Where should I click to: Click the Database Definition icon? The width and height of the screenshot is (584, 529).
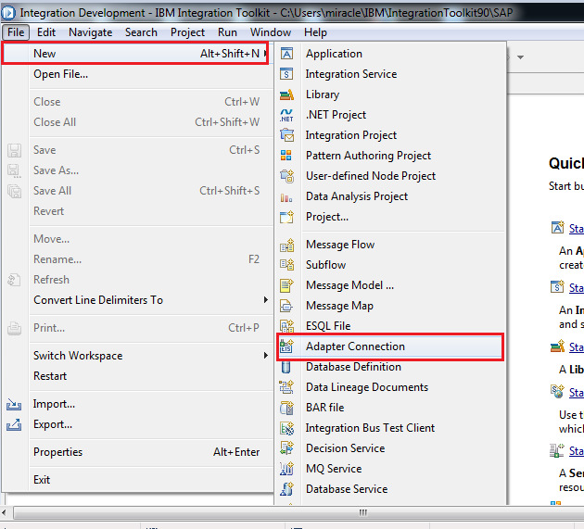point(286,367)
